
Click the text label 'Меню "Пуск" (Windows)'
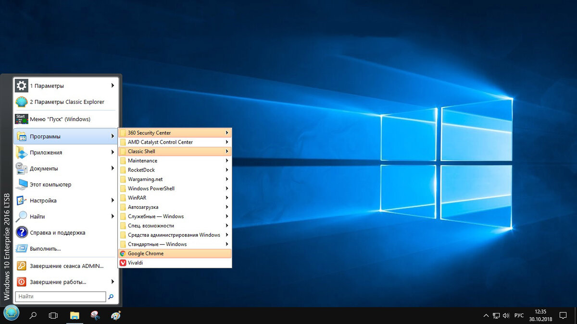pos(60,119)
